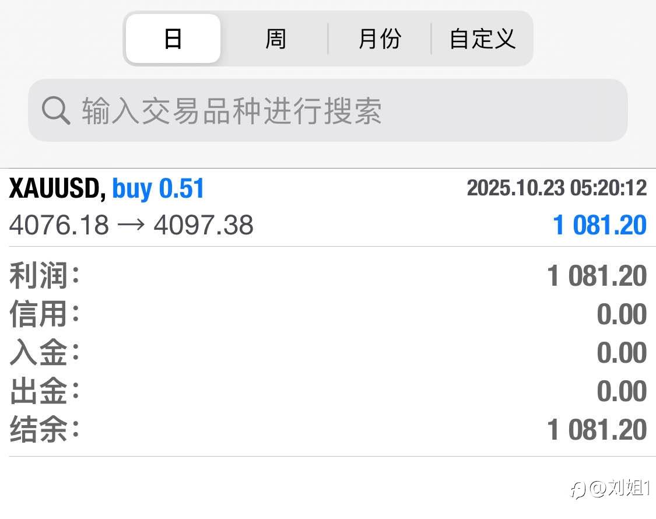The height and width of the screenshot is (519, 656).
Task: Click the watermark logo icon beside @刘姐1
Action: [x=577, y=489]
